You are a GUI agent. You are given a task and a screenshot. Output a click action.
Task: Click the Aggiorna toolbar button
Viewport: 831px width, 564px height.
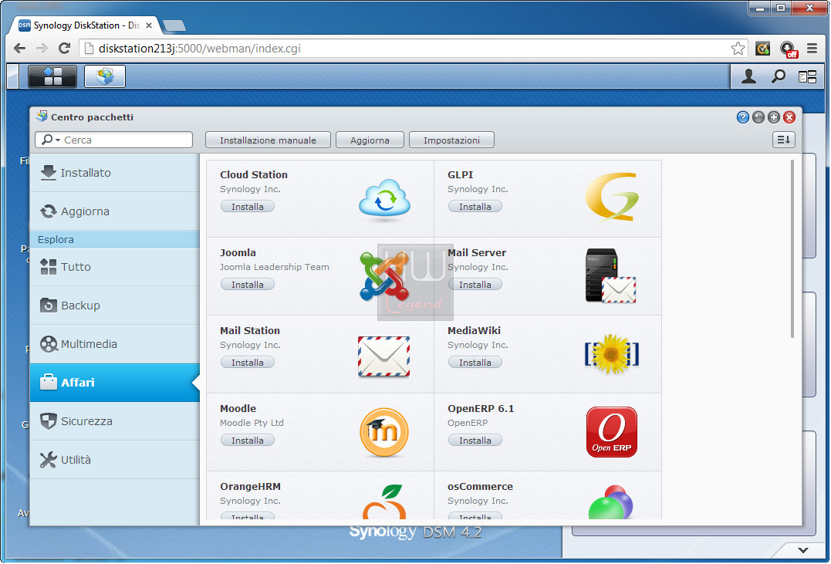[x=370, y=140]
